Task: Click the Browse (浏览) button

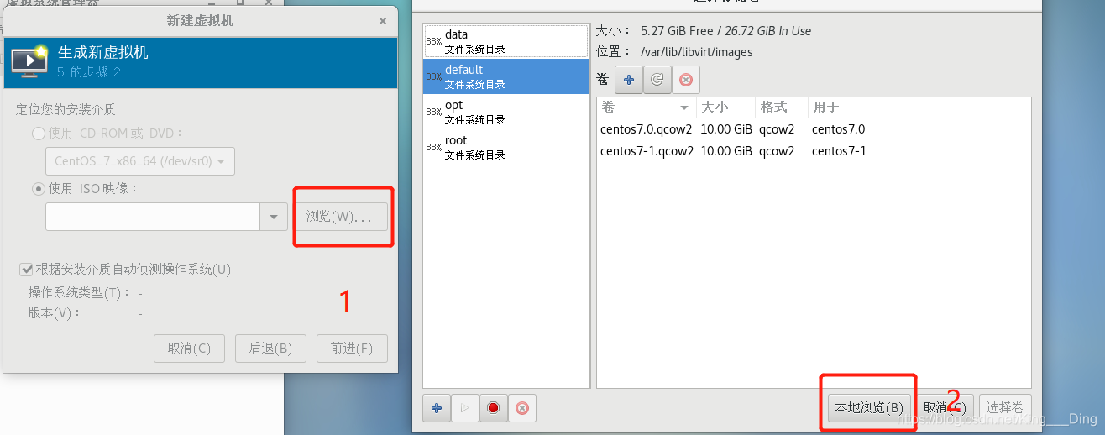Action: click(339, 217)
